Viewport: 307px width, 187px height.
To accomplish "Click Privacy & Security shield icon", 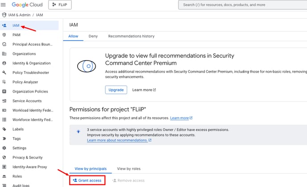I will coord(4,157).
